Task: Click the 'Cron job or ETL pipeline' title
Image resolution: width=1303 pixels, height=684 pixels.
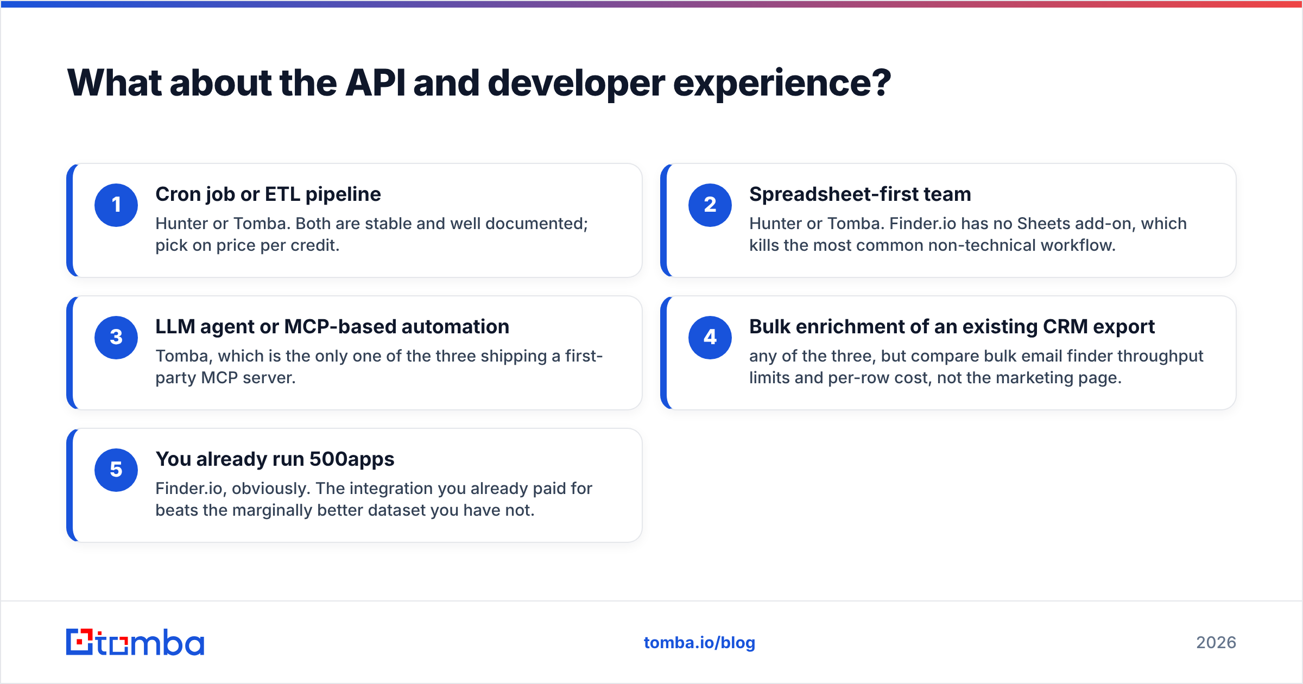Action: pyautogui.click(x=268, y=194)
